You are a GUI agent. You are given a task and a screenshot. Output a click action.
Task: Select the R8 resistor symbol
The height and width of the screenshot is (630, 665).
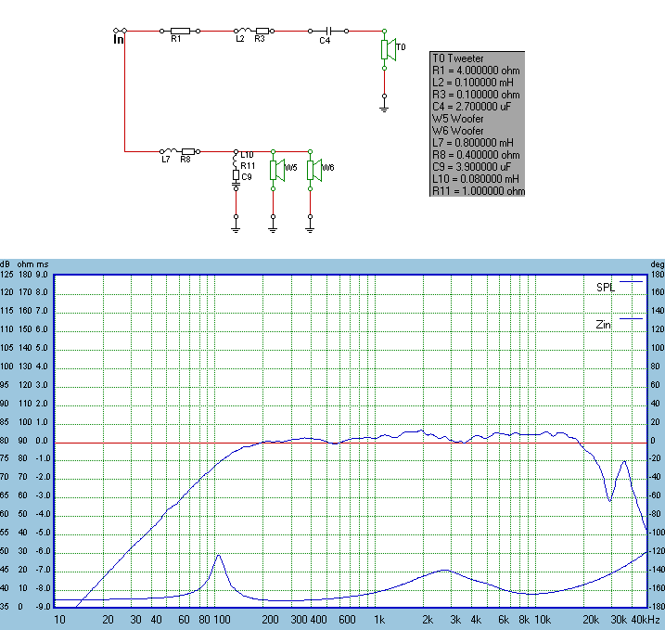(187, 150)
